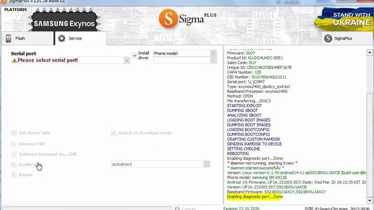The width and height of the screenshot is (374, 210).
Task: Click the Sigma Plus orange logo
Action: coord(168,18)
